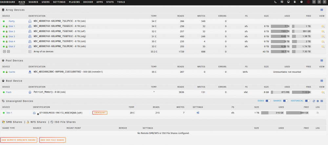Screen dimensions: 328x145
Task: Browse Disk 2 contents via View icon
Action: 323,31
